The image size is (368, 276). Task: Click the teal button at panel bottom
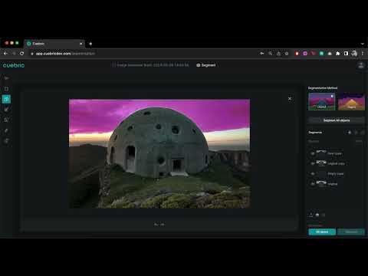pyautogui.click(x=322, y=232)
